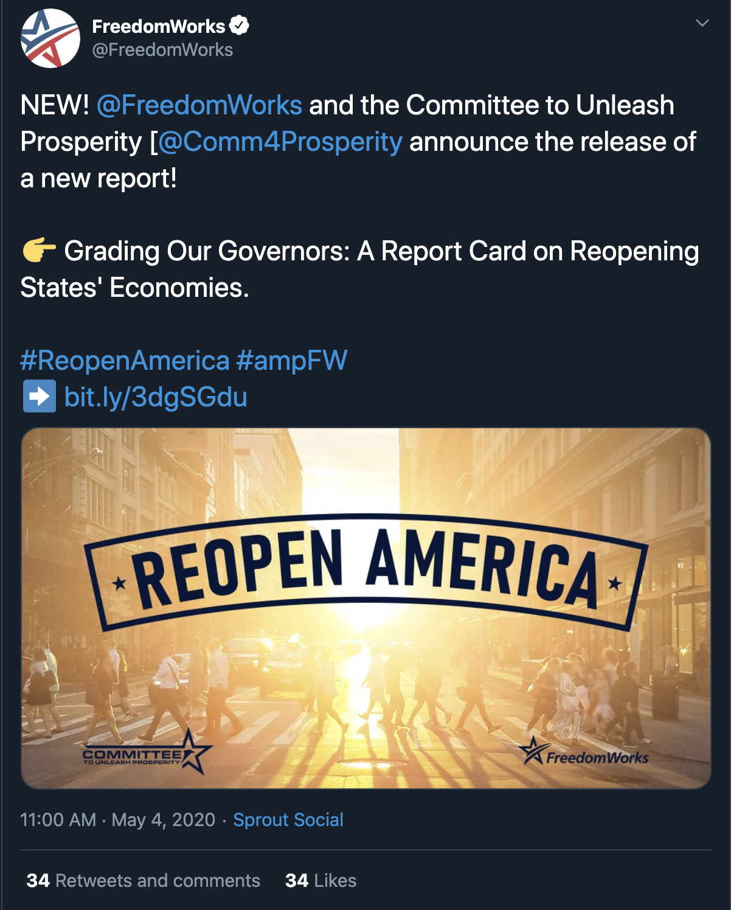Select the #ReopenAmerica hashtag
This screenshot has width=731, height=910.
(125, 360)
